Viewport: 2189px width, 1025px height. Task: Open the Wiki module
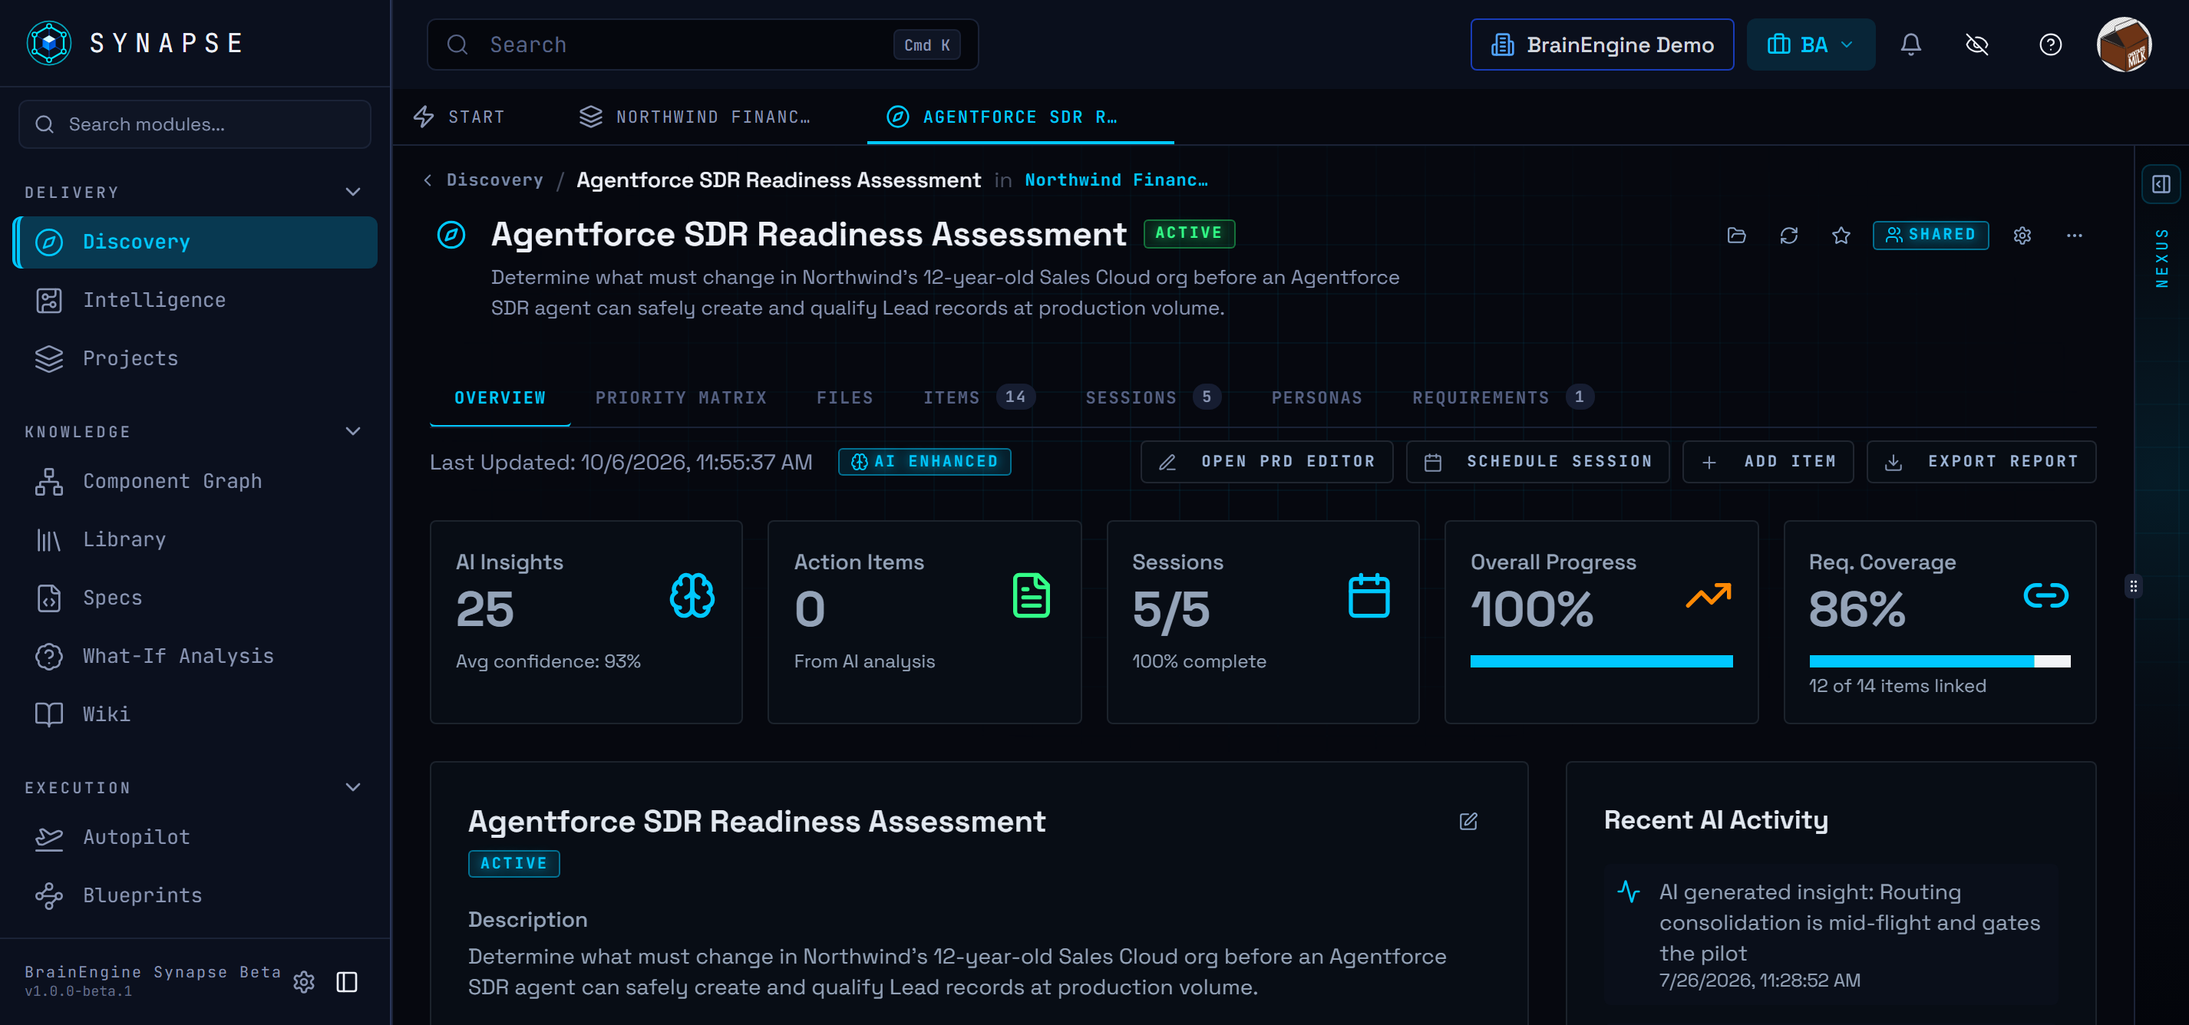pyautogui.click(x=196, y=714)
